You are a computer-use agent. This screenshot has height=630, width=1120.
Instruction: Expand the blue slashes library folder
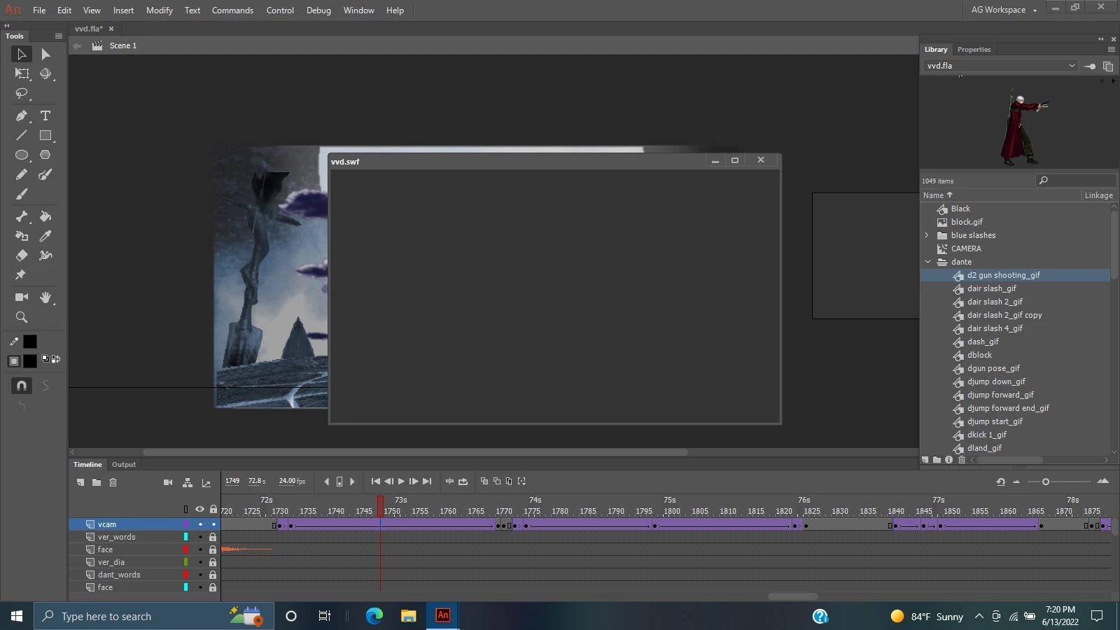click(x=927, y=235)
